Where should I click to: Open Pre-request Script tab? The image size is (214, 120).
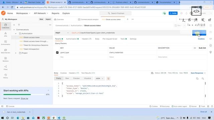(x=110, y=39)
